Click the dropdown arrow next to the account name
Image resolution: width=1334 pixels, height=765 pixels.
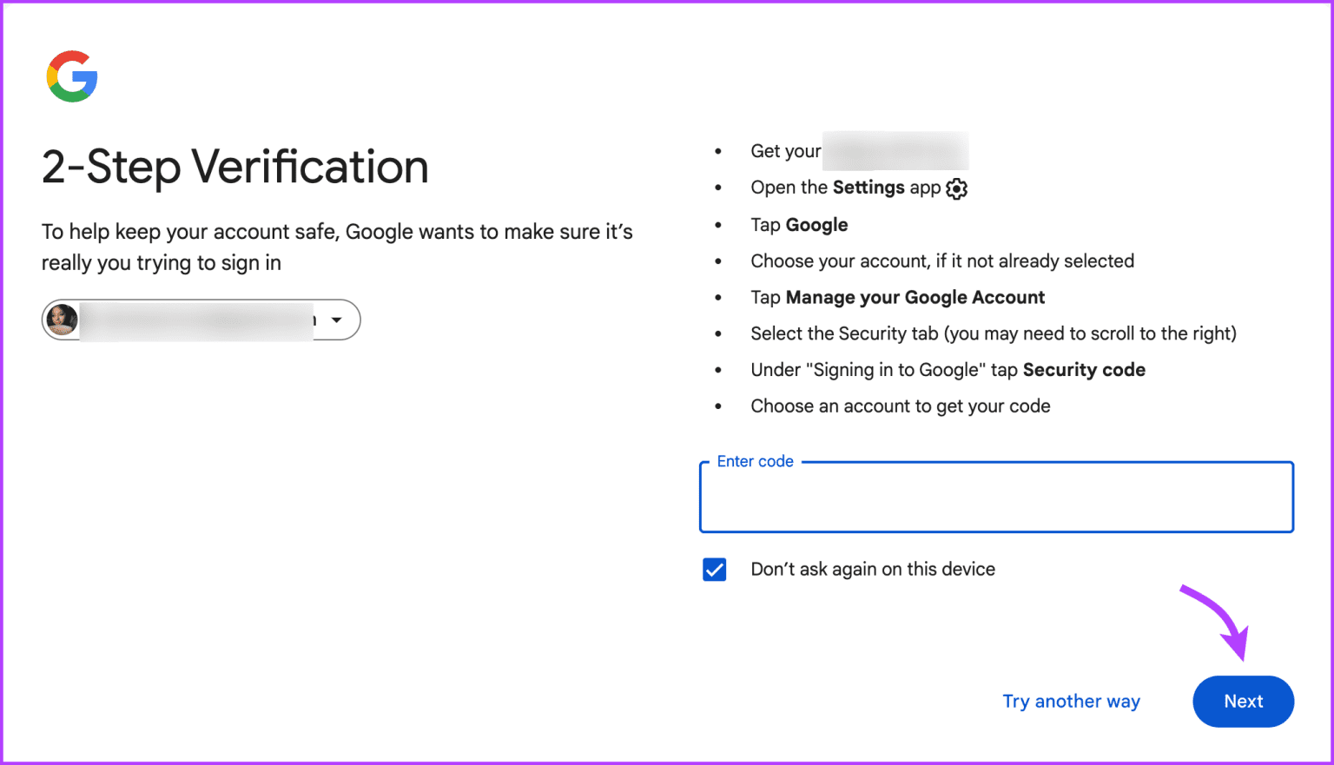coord(337,320)
